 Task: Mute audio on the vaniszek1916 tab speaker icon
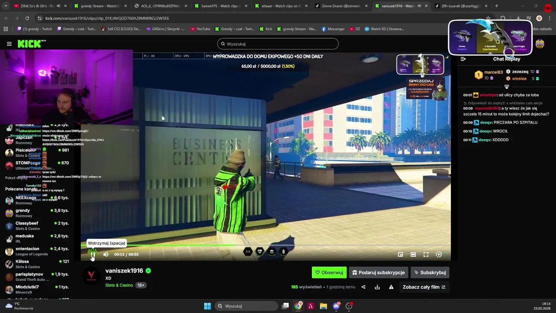pyautogui.click(x=419, y=6)
